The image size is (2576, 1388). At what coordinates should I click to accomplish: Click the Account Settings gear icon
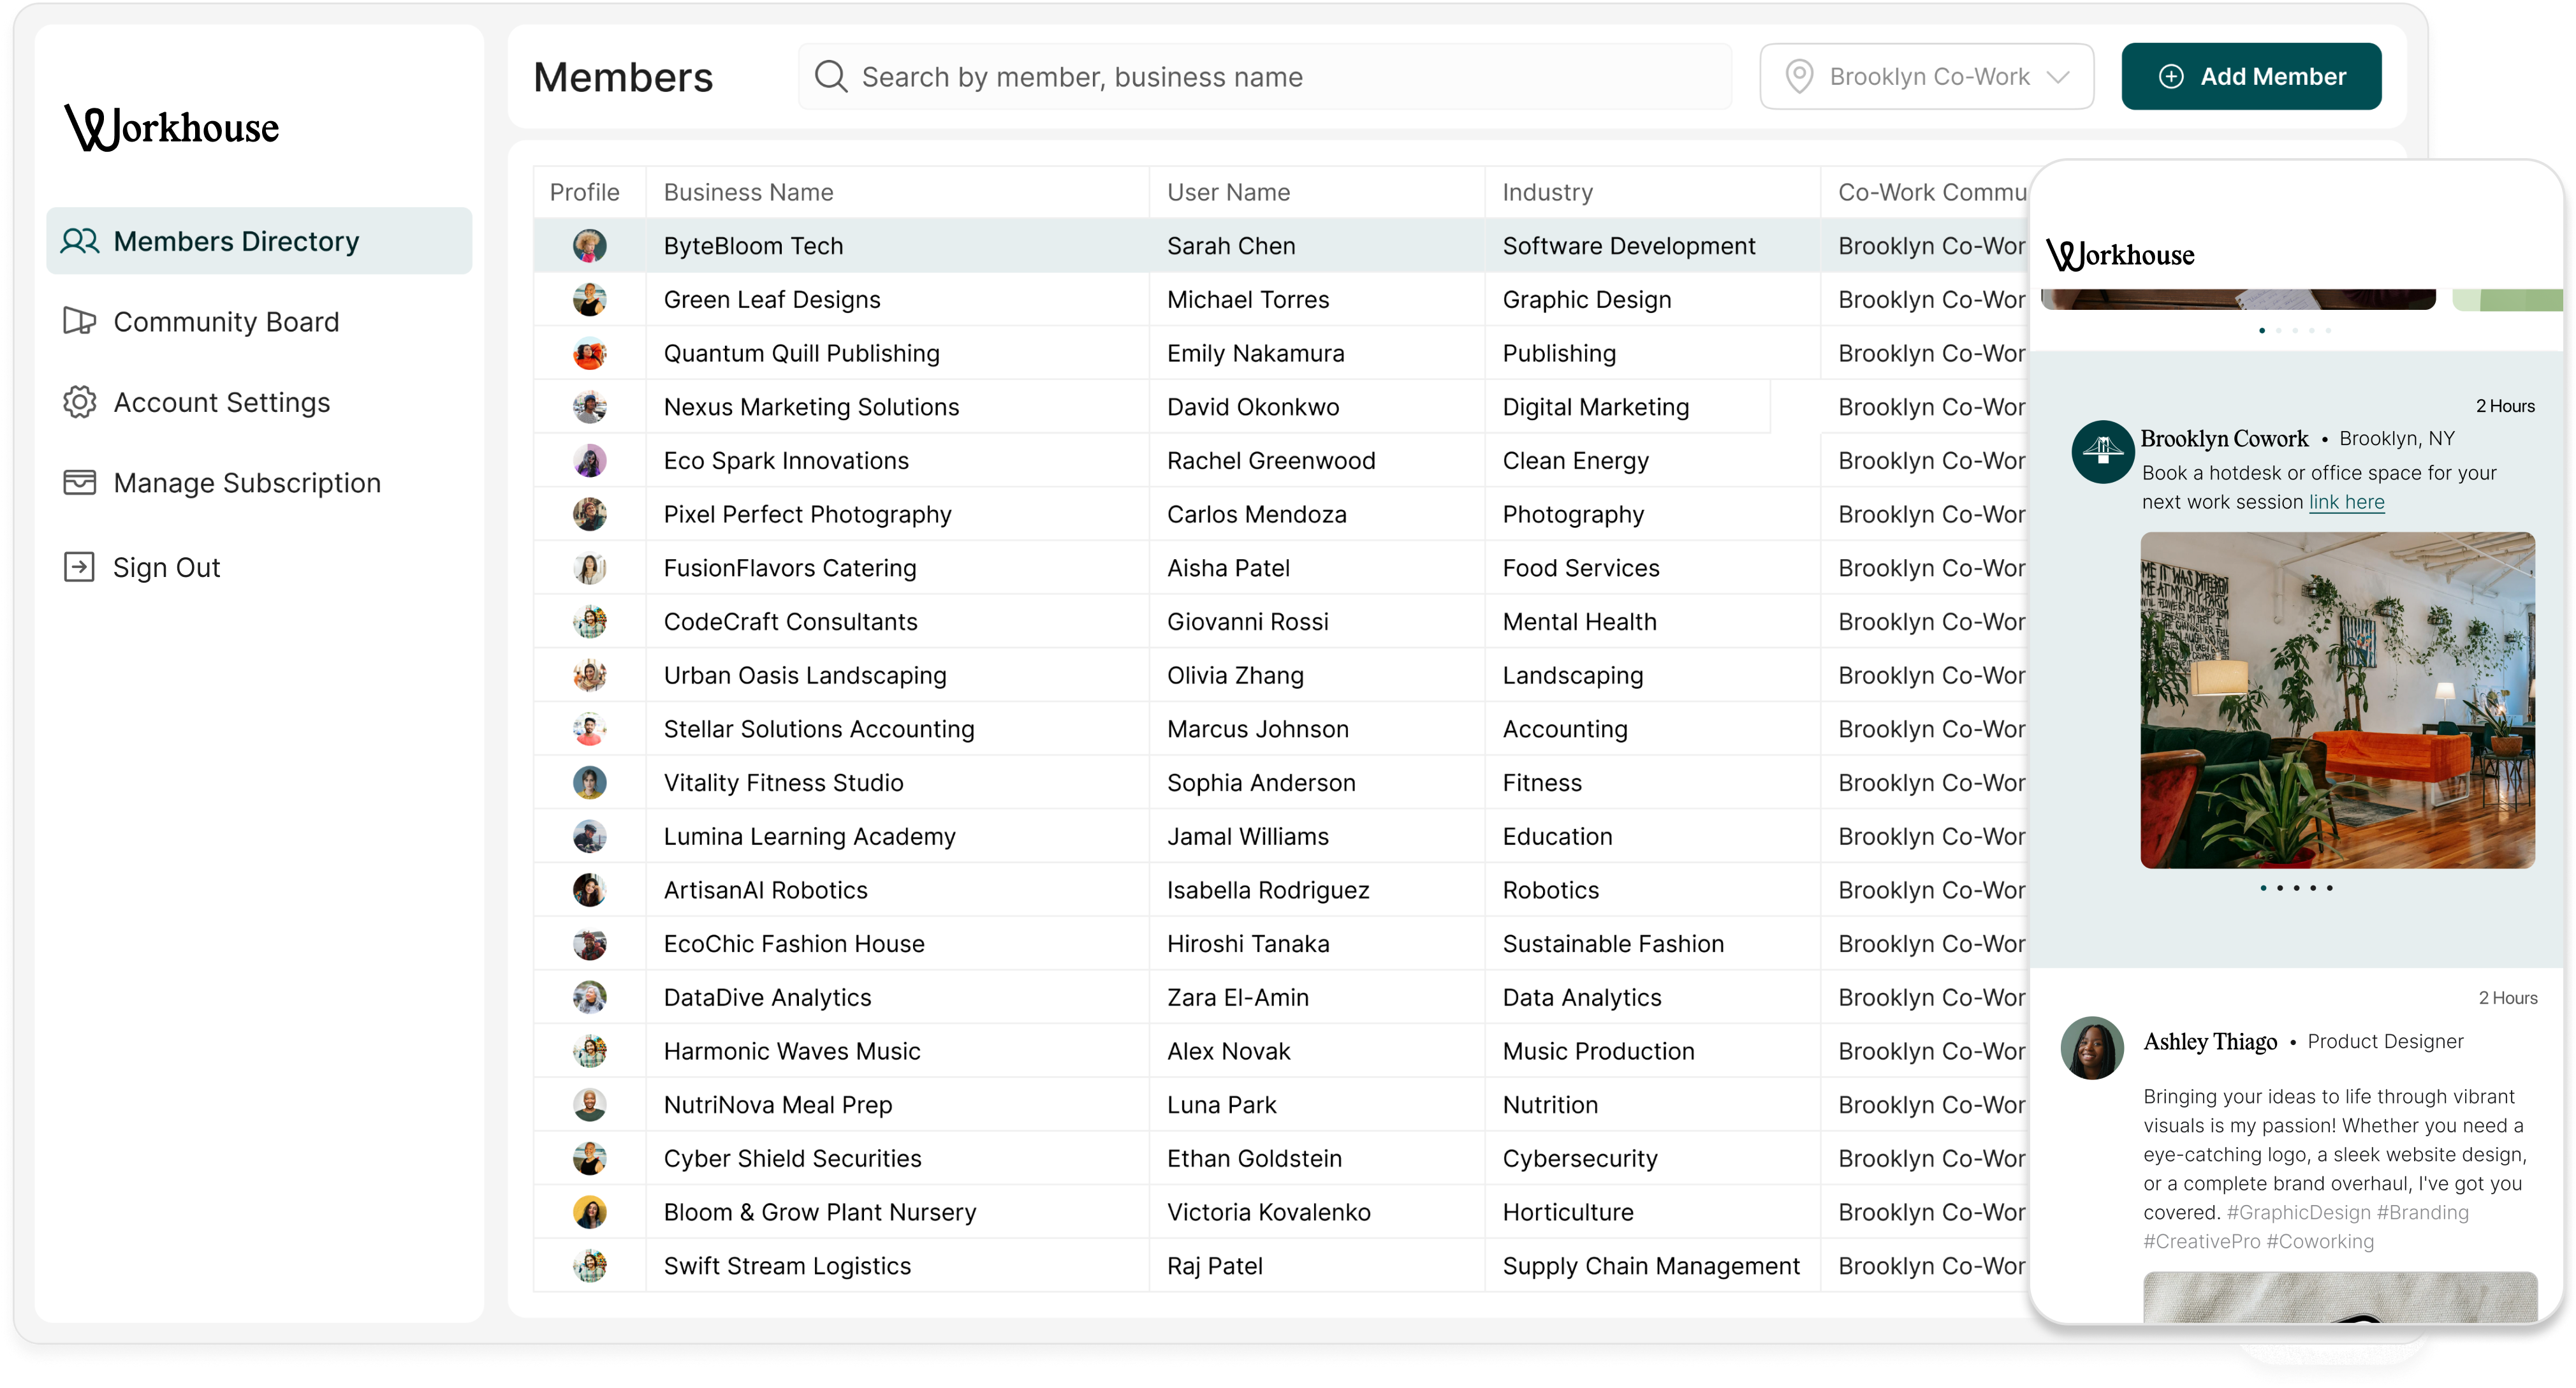tap(80, 402)
